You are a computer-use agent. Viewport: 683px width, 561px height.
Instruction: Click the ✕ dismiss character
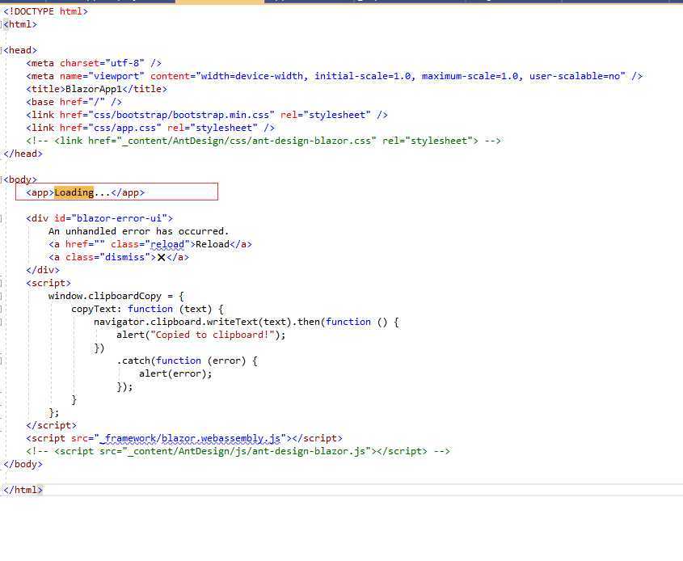pyautogui.click(x=161, y=257)
